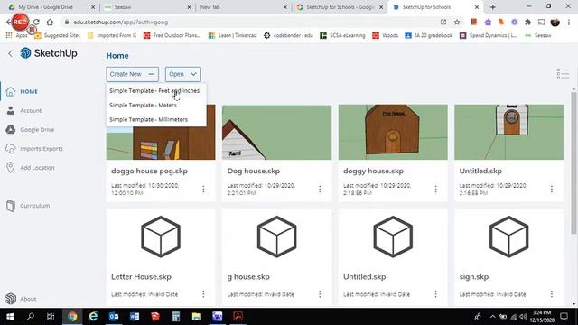Image resolution: width=578 pixels, height=325 pixels.
Task: Collapse the Create New dropdown
Action: point(133,74)
